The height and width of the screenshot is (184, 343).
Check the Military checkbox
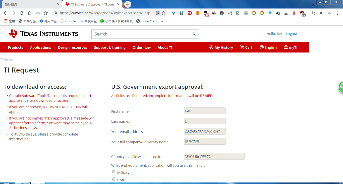(114, 172)
